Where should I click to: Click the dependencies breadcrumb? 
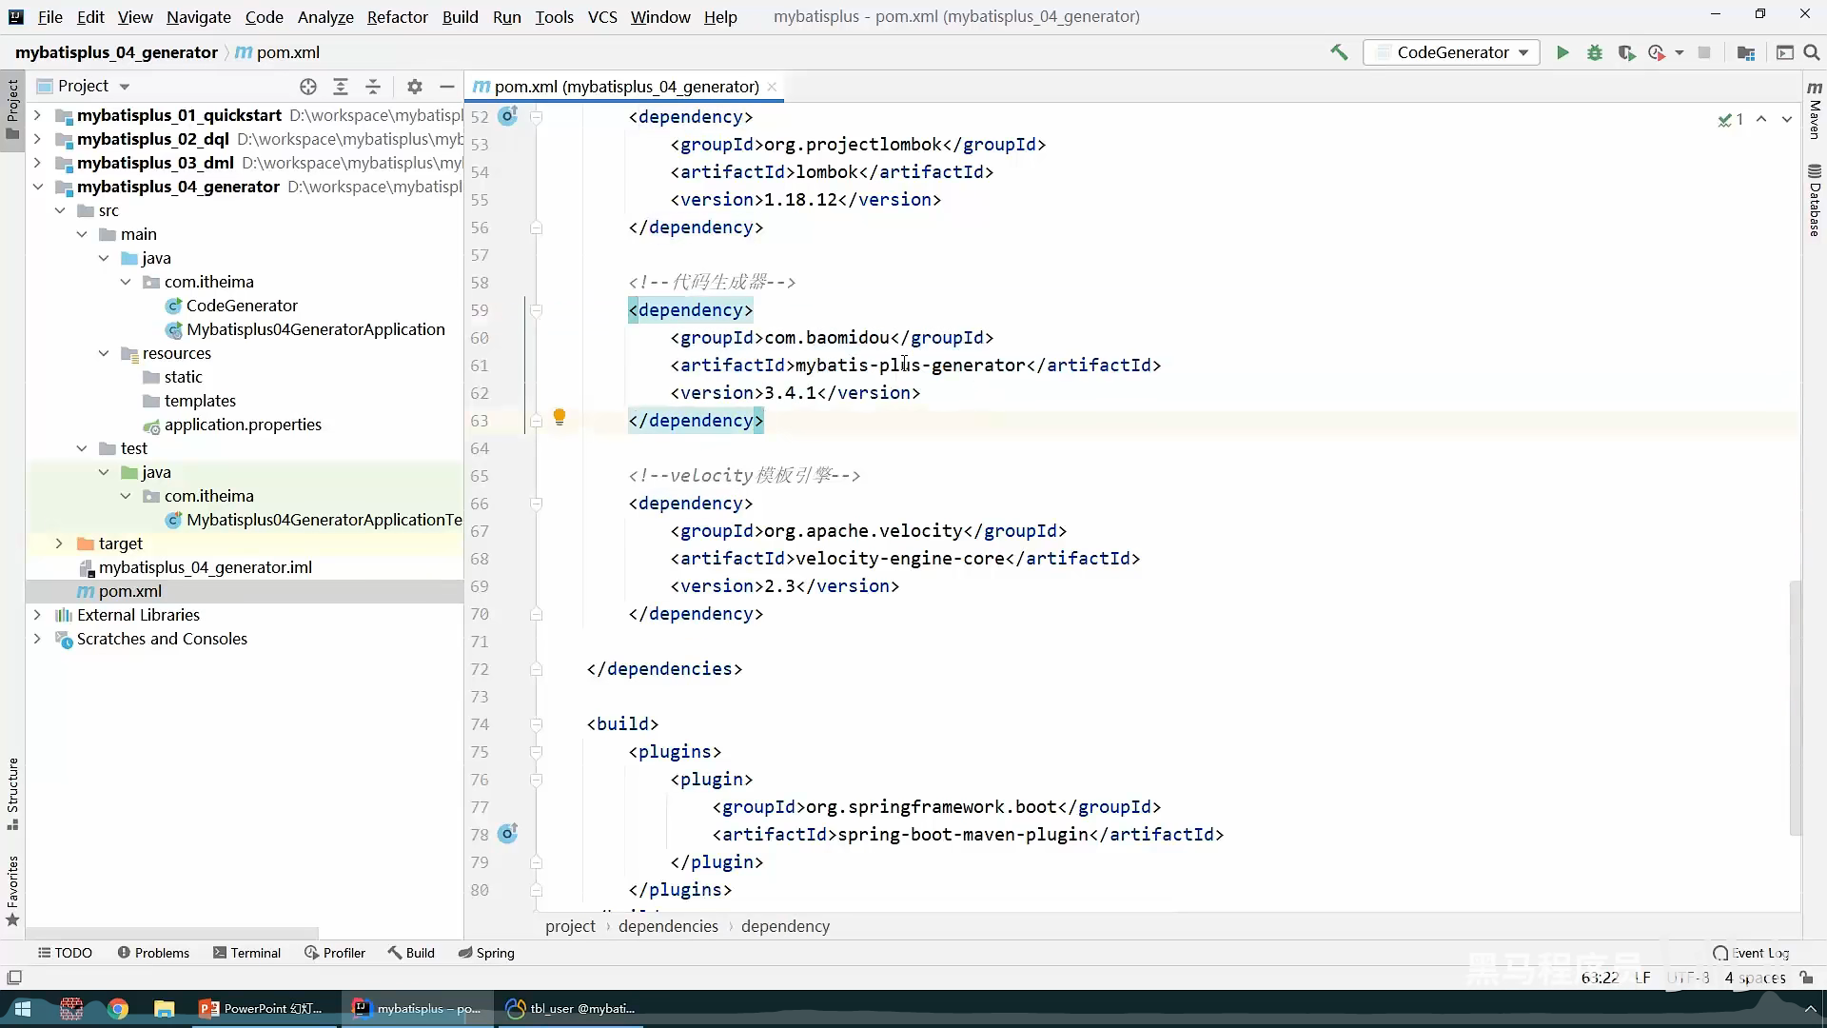tap(668, 926)
